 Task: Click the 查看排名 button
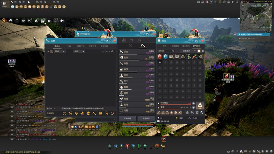(146, 119)
